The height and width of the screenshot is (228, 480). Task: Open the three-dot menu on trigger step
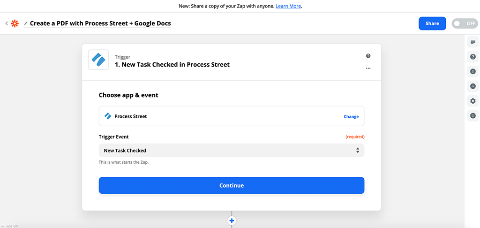coord(368,68)
